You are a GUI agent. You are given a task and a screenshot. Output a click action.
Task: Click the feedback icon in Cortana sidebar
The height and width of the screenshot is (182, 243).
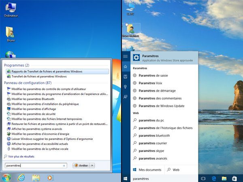(126, 97)
